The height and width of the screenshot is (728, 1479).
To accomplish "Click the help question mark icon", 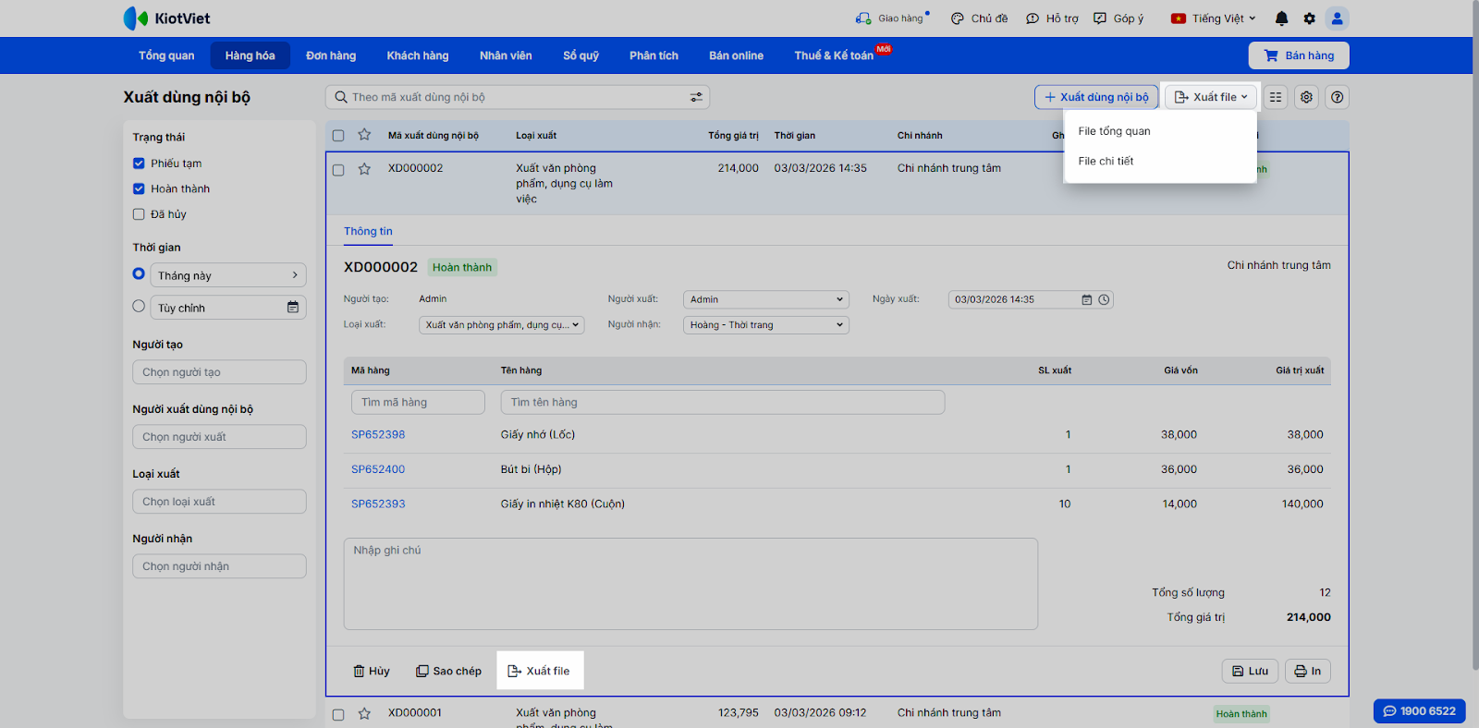I will (1337, 97).
